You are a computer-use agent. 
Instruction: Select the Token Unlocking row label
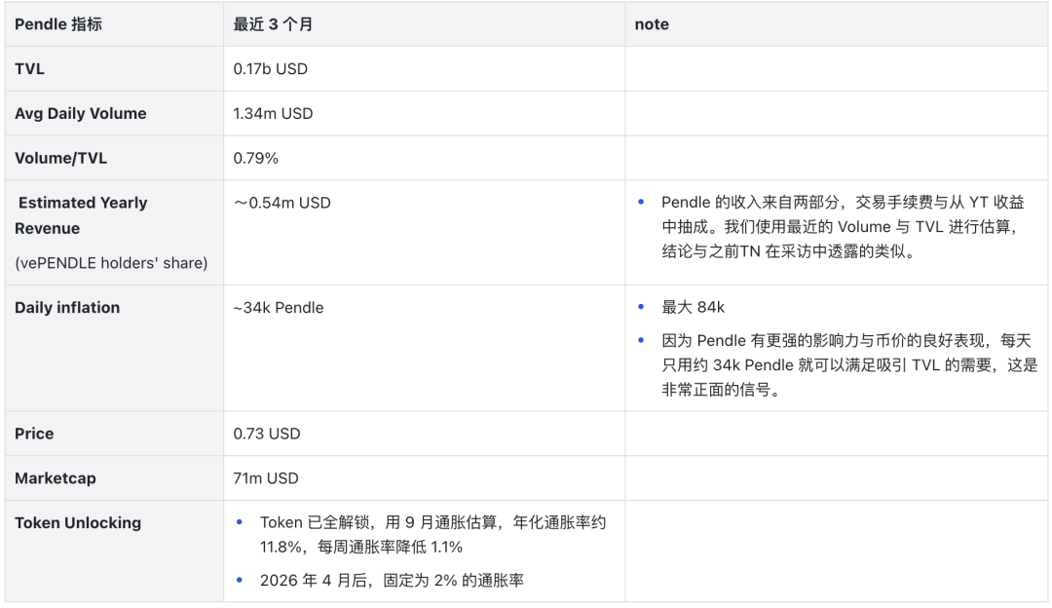point(78,523)
